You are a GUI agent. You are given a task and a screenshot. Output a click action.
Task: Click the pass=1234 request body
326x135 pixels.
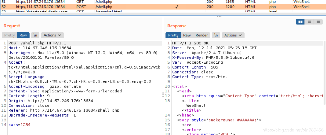[x=19, y=125]
